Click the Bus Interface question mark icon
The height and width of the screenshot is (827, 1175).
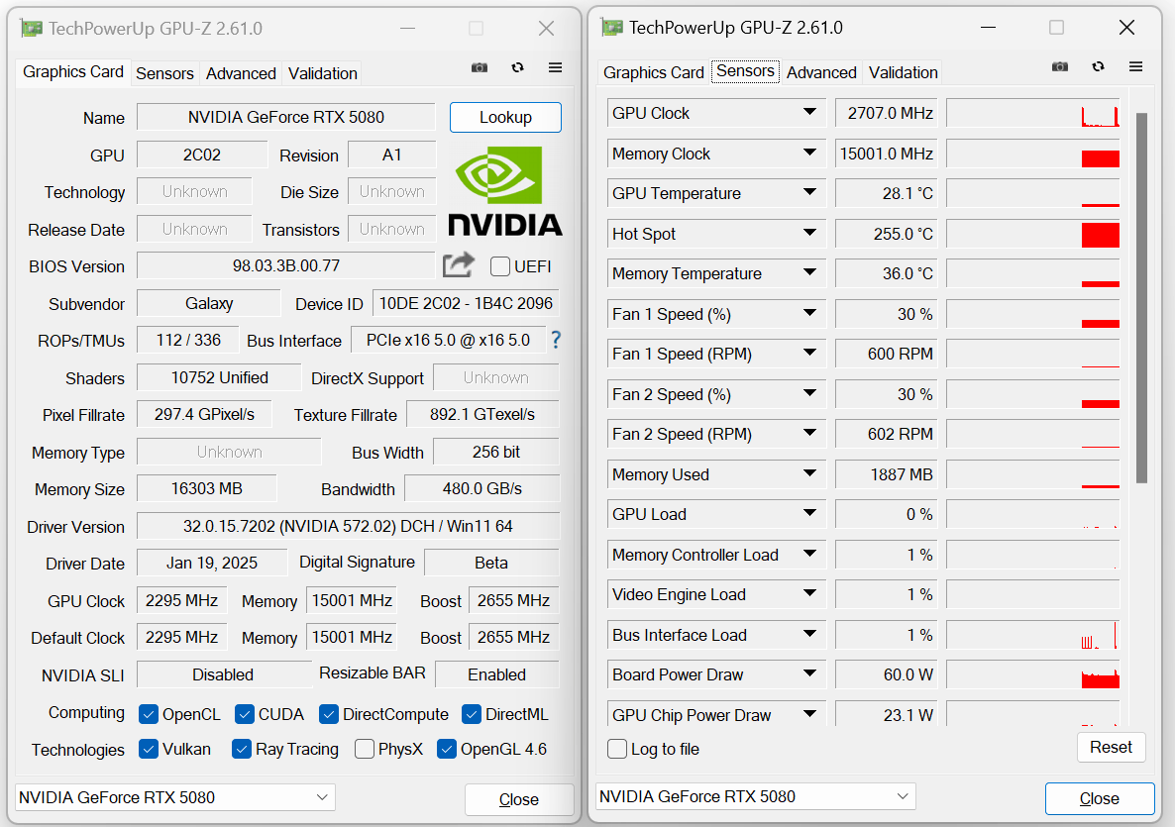click(556, 340)
